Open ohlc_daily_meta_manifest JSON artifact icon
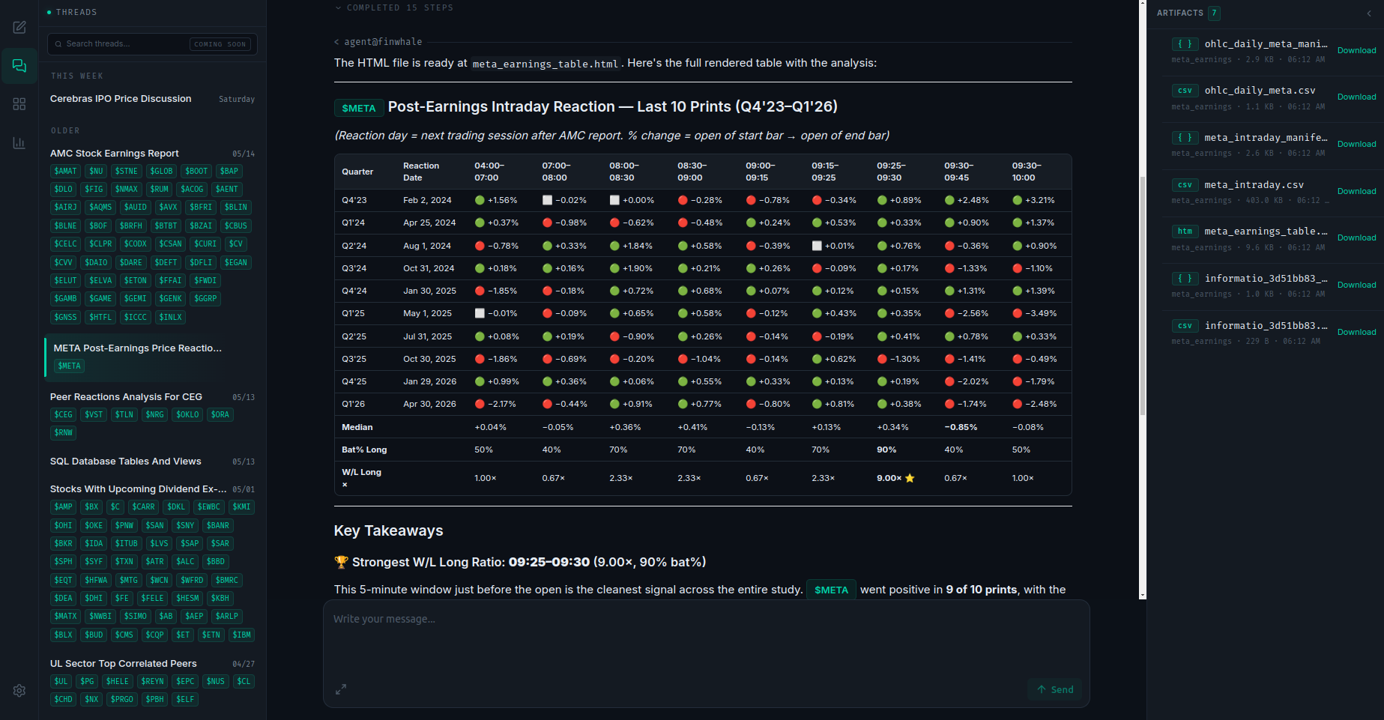The image size is (1384, 720). point(1185,44)
